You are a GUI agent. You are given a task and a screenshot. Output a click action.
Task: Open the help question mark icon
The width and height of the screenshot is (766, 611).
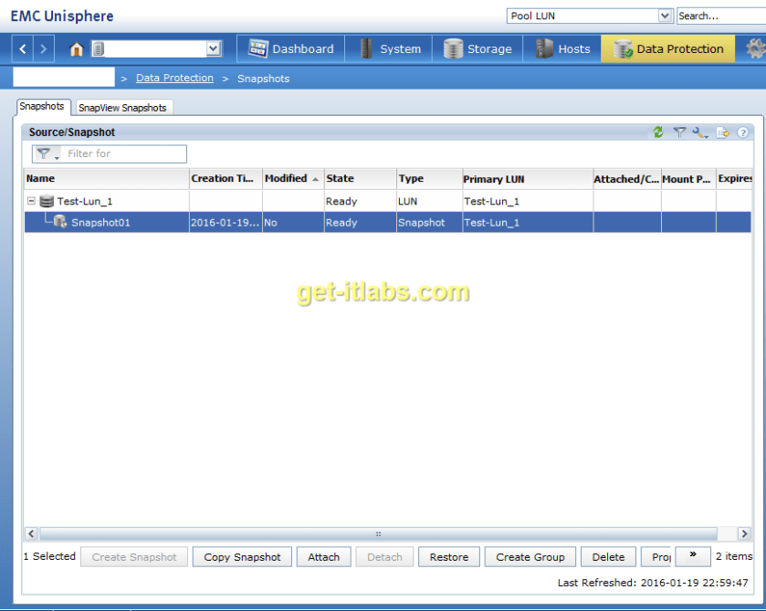click(742, 132)
